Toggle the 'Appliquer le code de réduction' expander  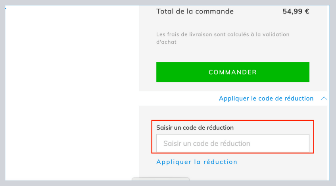click(x=266, y=98)
